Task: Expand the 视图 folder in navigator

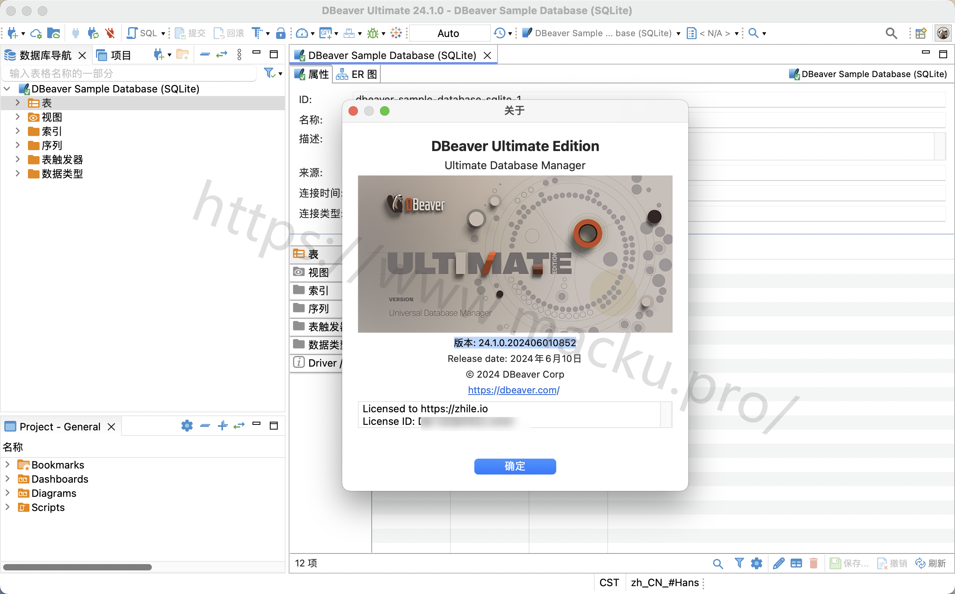Action: coord(17,117)
